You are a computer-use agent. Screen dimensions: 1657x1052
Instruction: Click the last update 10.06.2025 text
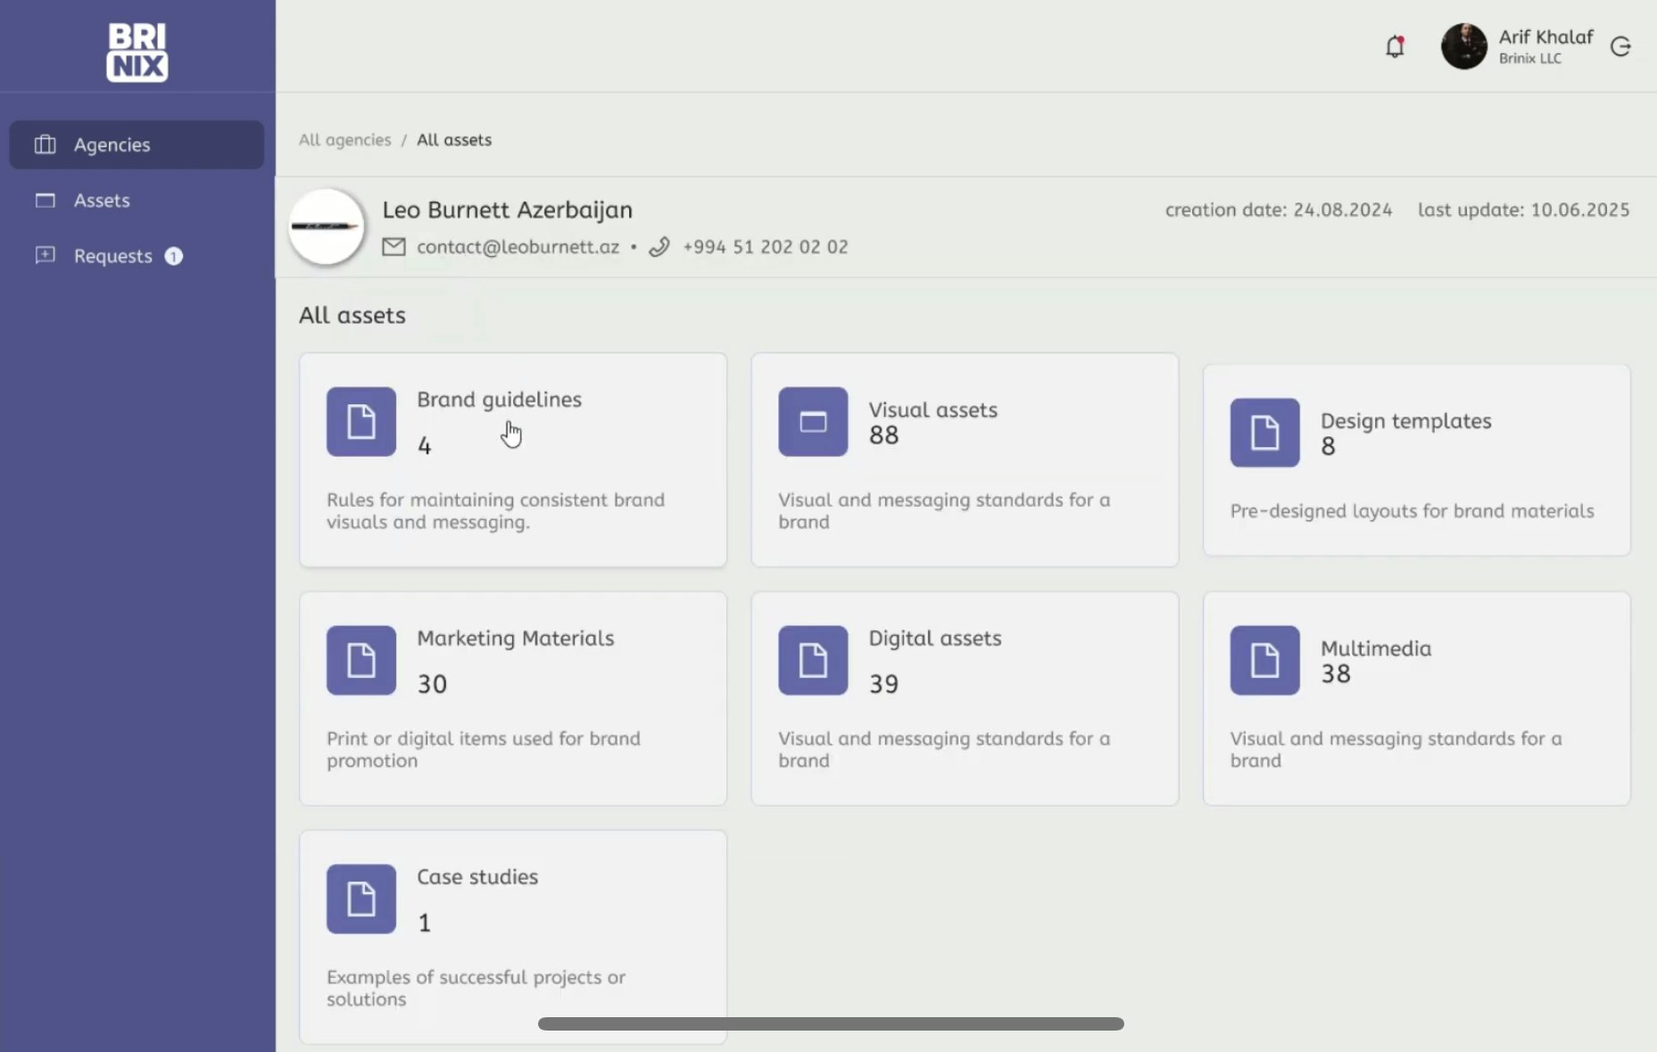click(x=1524, y=210)
